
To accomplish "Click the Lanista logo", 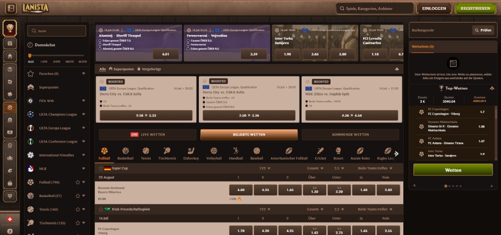I will [36, 8].
